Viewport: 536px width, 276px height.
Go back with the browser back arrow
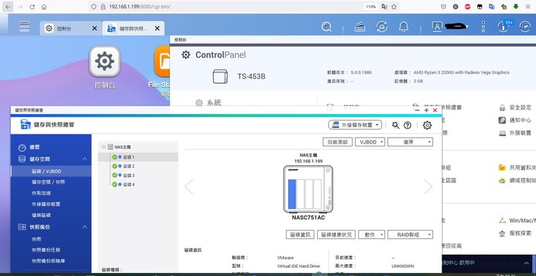click(x=8, y=7)
